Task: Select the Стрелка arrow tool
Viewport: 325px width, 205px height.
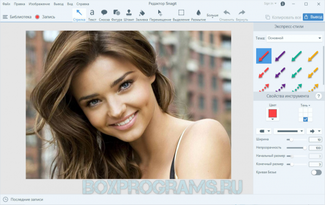Action: click(x=79, y=15)
